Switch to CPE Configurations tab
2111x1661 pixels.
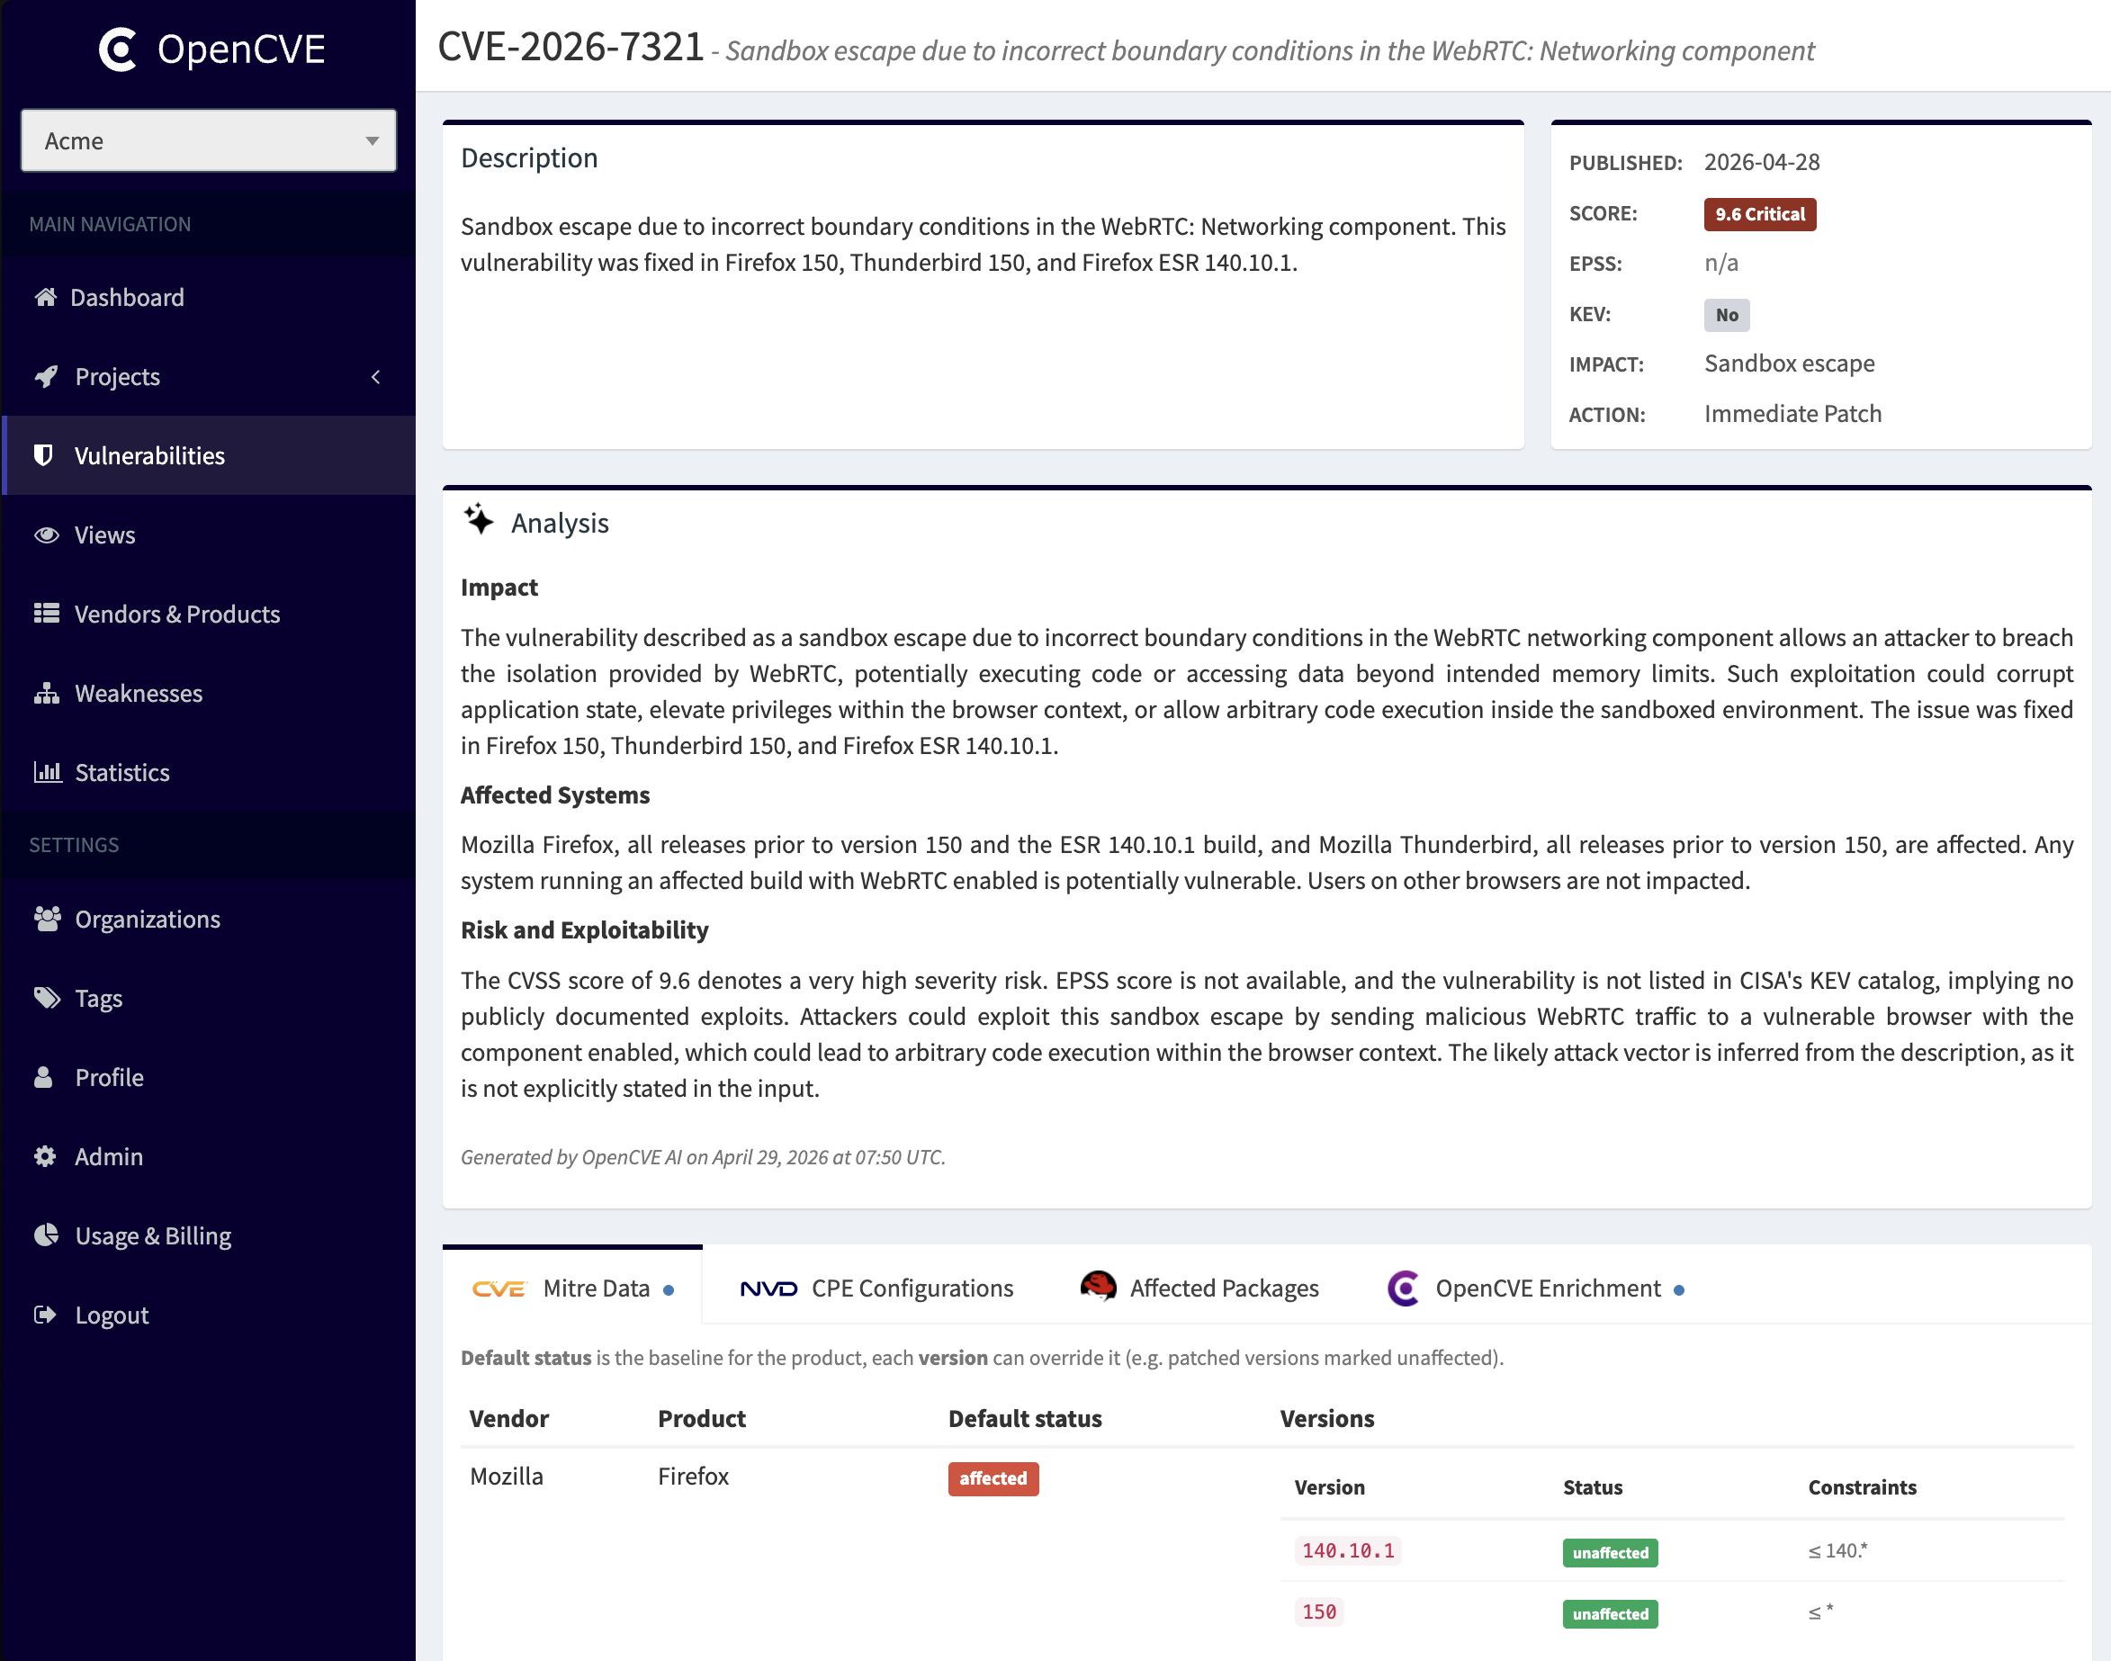876,1288
